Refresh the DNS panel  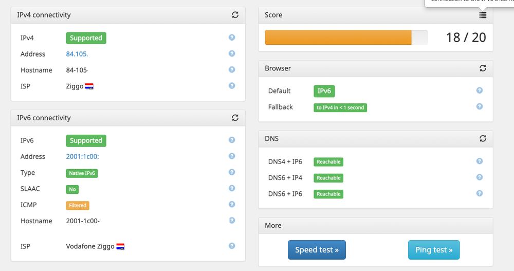point(483,138)
